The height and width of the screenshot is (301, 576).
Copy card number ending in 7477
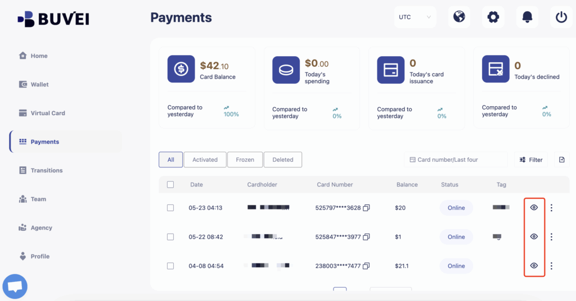click(x=366, y=266)
